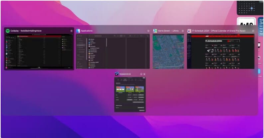264x138 pixels.
Task: Click the second small icon right of Appearance title
Action: 144,74
